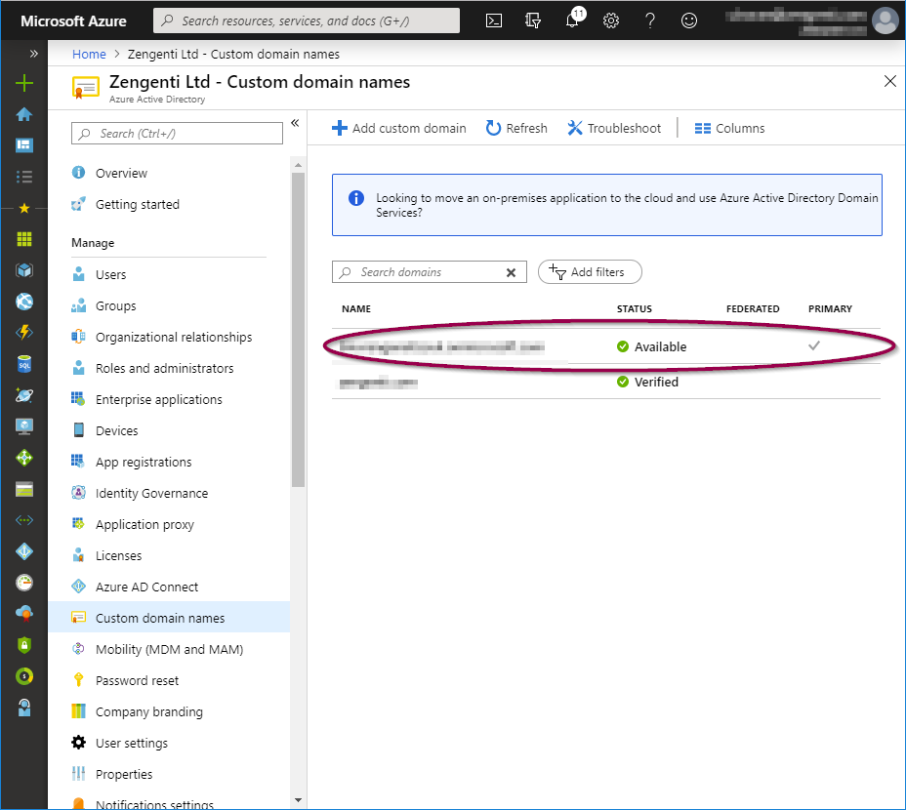Screen dimensions: 906x810
Task: Open Directory and subscription filter icon
Action: tap(533, 20)
